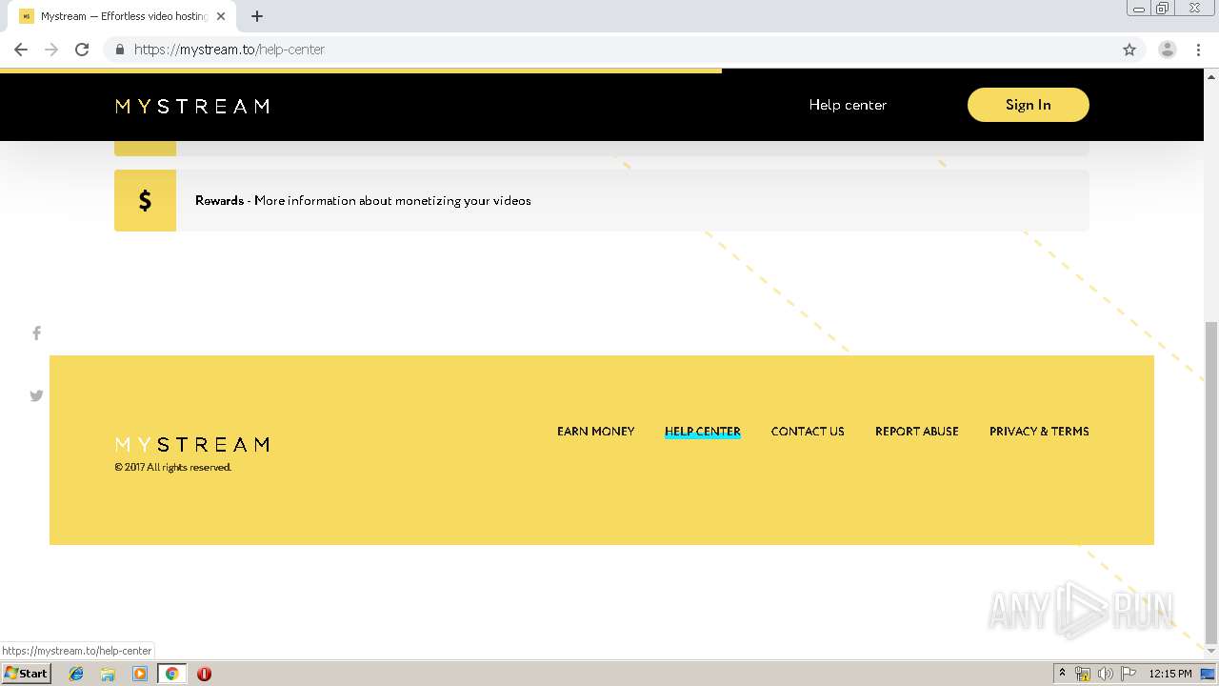Follow the REPORT ABUSE footer link
Viewport: 1219px width, 686px height.
click(x=917, y=432)
